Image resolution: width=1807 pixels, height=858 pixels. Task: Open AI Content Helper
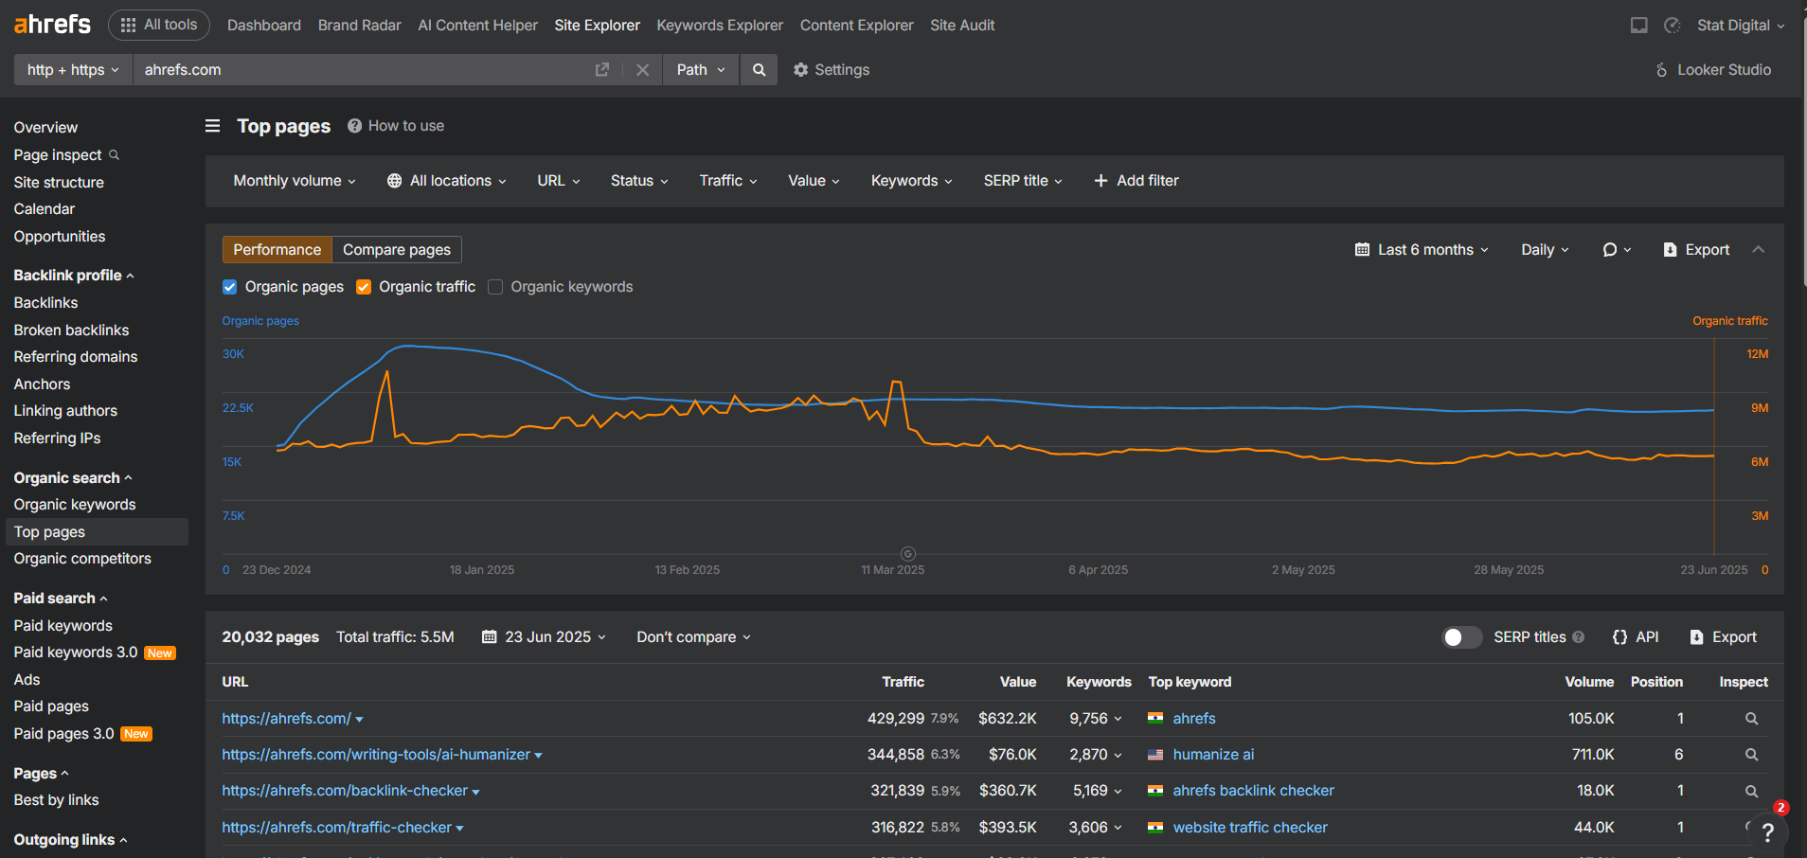point(478,26)
